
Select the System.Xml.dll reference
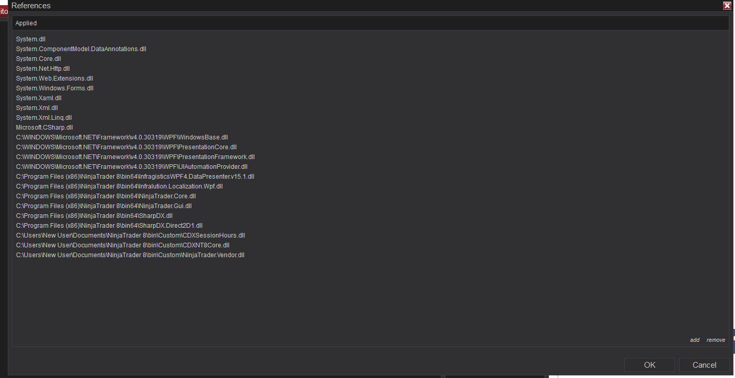(x=37, y=108)
